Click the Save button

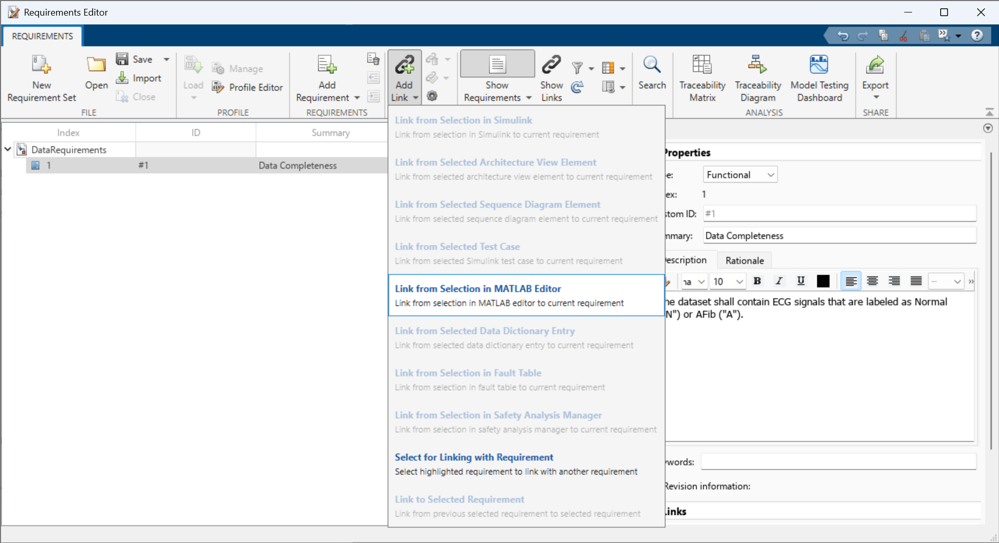point(135,59)
